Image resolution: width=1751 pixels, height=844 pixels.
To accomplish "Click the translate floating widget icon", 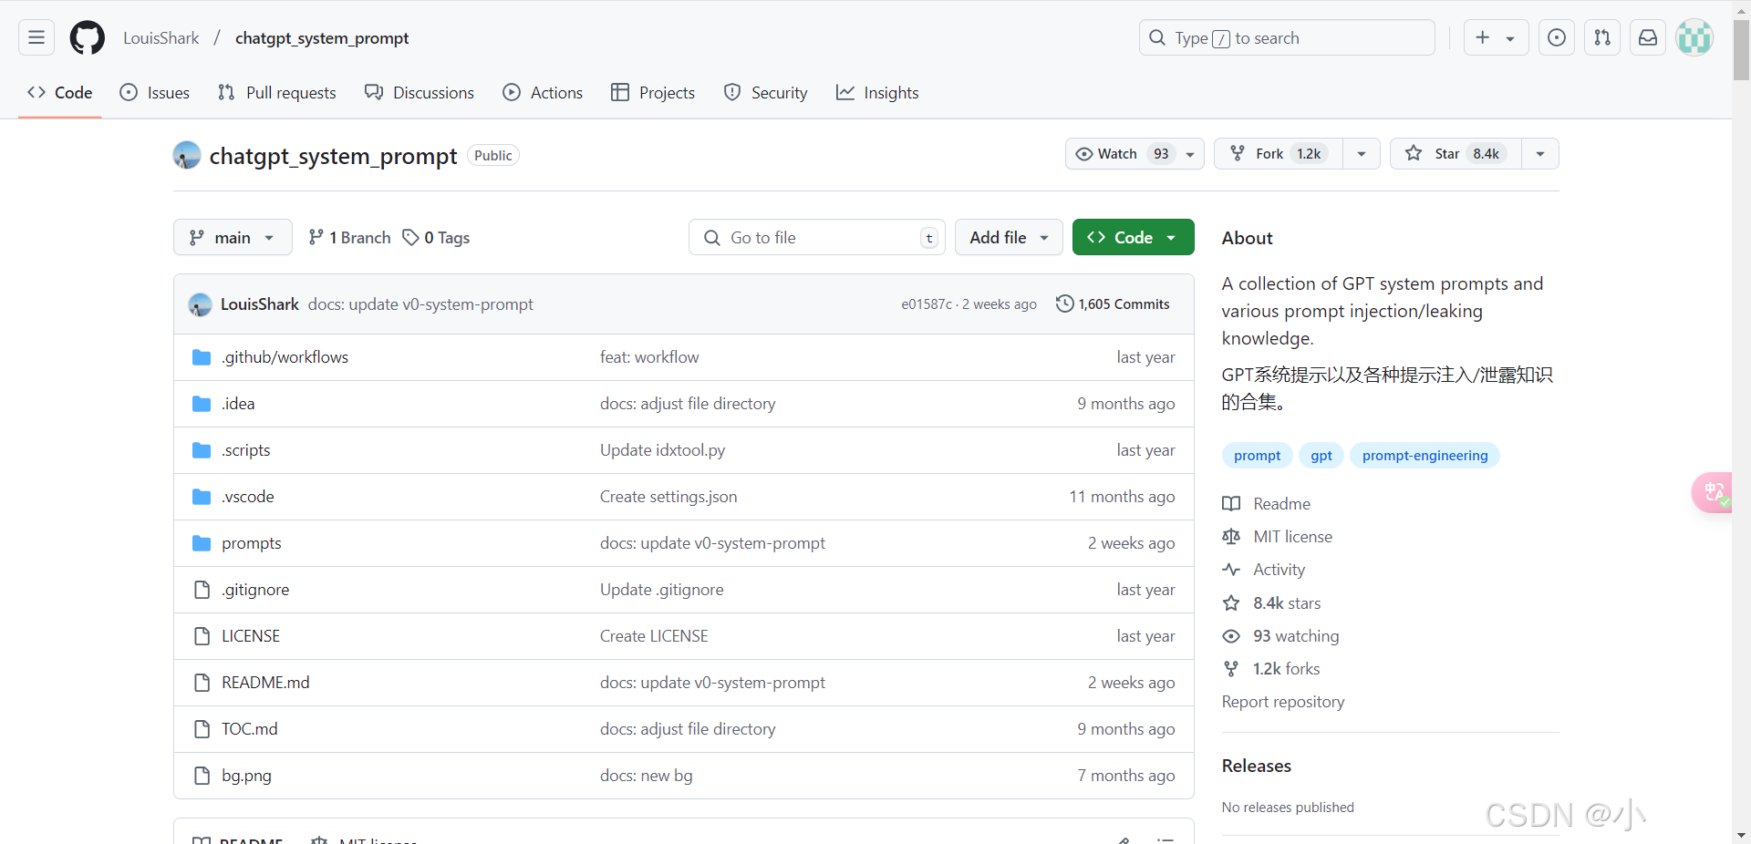I will (x=1713, y=492).
